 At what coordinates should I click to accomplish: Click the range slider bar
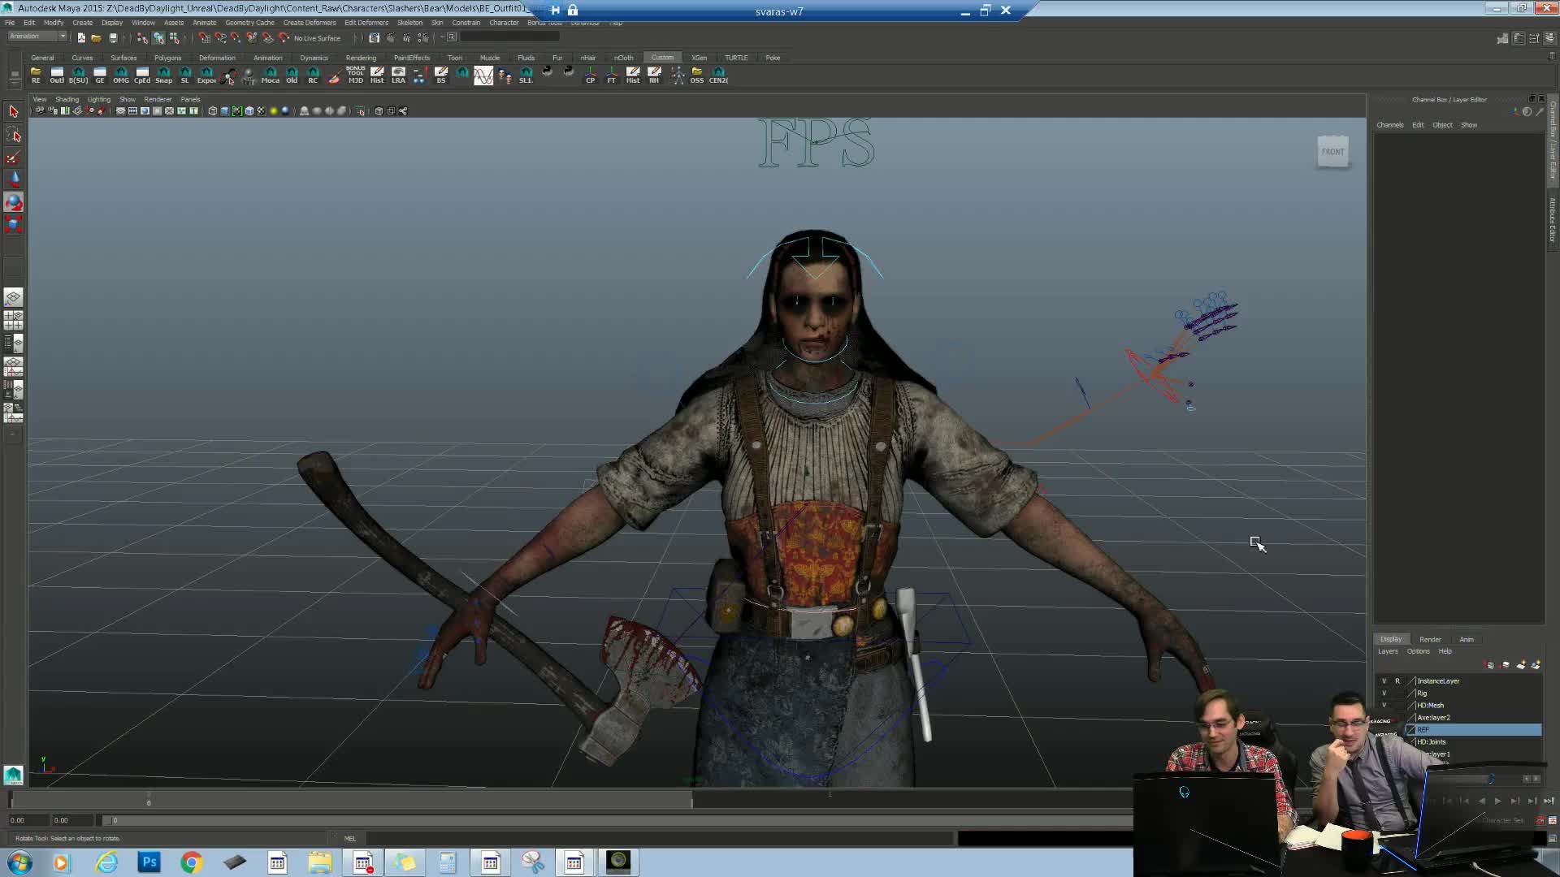point(617,820)
